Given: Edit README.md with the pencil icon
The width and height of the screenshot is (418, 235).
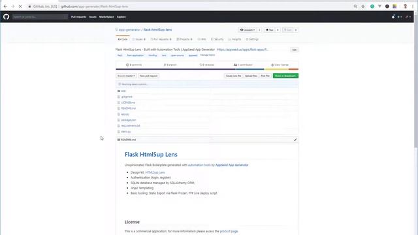Looking at the screenshot, I should [x=295, y=140].
